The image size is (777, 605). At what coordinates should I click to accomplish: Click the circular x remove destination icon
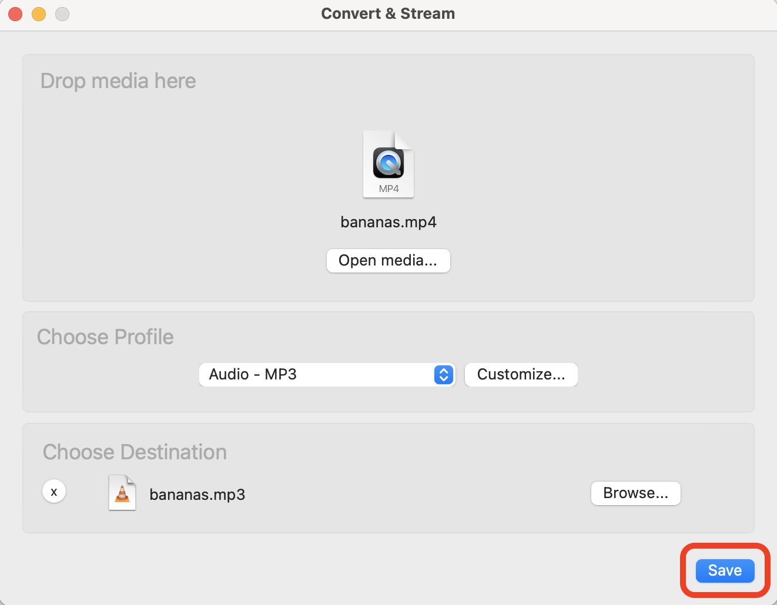(54, 491)
